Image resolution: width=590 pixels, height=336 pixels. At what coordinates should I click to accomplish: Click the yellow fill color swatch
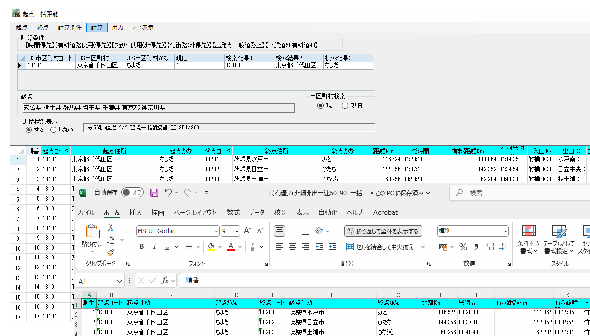[x=211, y=247]
